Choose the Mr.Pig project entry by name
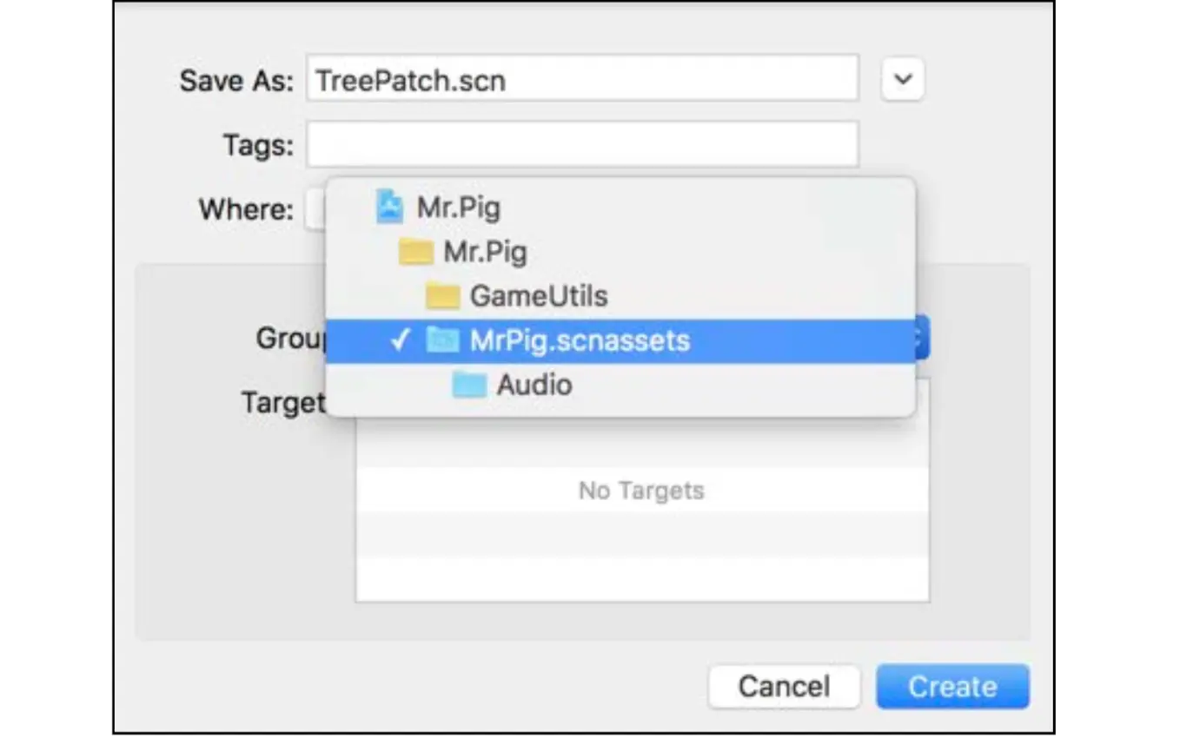The height and width of the screenshot is (738, 1180). (x=458, y=208)
